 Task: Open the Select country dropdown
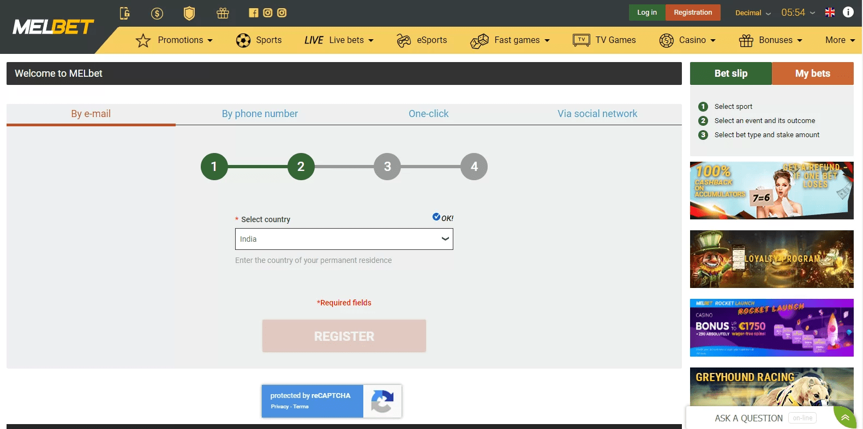pos(344,239)
